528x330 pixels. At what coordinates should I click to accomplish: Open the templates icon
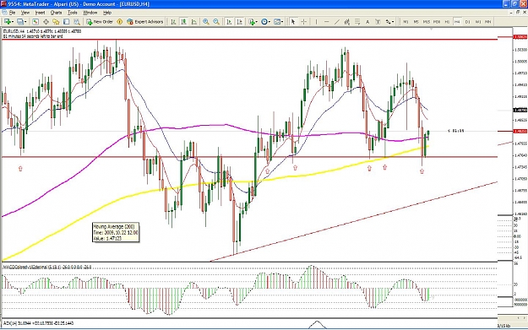click(x=277, y=22)
